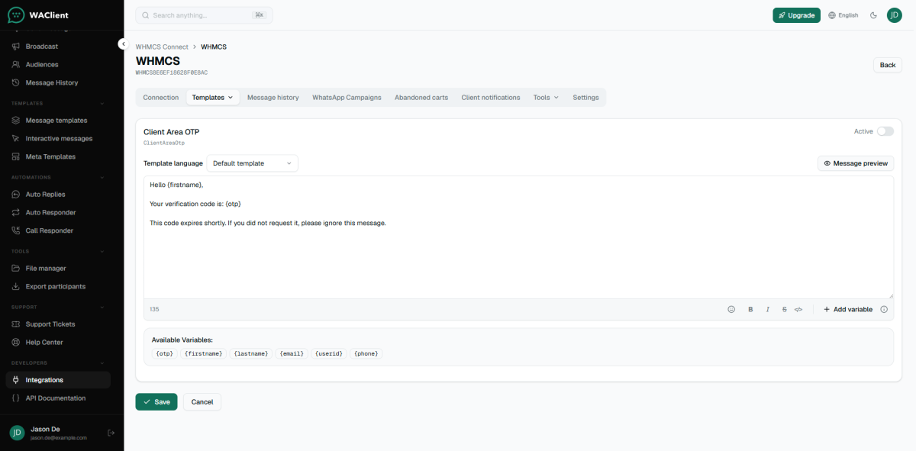
Task: Open the English language selector
Action: tap(843, 15)
